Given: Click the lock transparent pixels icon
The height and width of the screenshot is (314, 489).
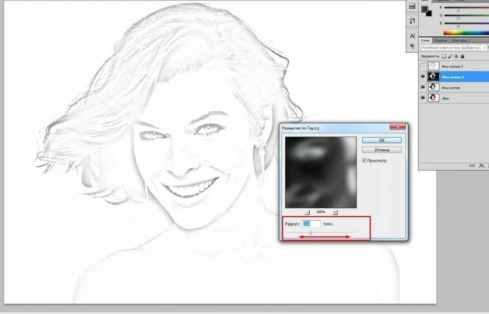Looking at the screenshot, I should pos(444,56).
